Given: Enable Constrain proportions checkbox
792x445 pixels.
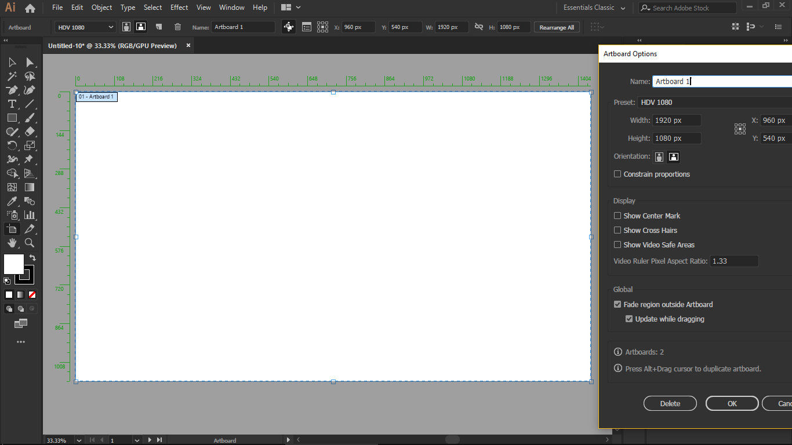Looking at the screenshot, I should coord(617,174).
